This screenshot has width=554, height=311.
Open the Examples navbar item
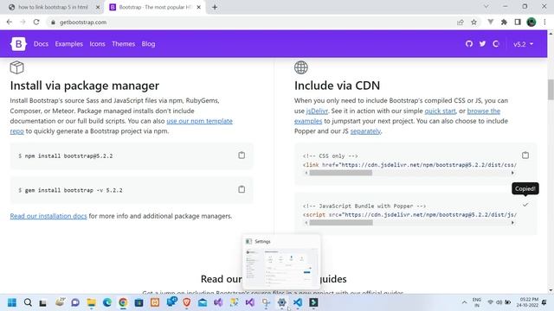69,44
